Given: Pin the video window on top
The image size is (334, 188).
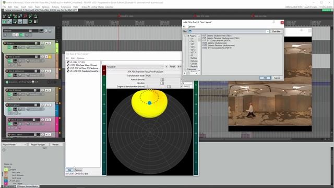Looking at the screenshot, I should (301, 30).
